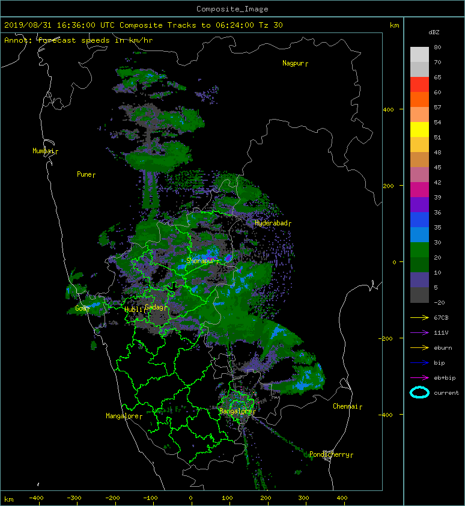This screenshot has height=506, width=465.
Task: Click the Gadag city label
Action: coord(156,307)
